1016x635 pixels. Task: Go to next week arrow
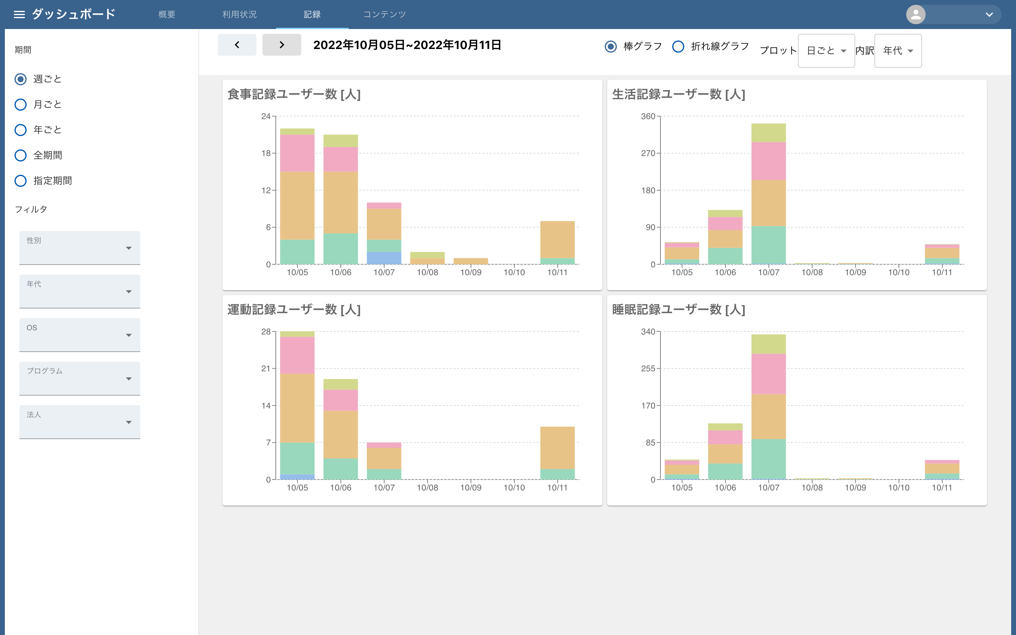pyautogui.click(x=282, y=44)
